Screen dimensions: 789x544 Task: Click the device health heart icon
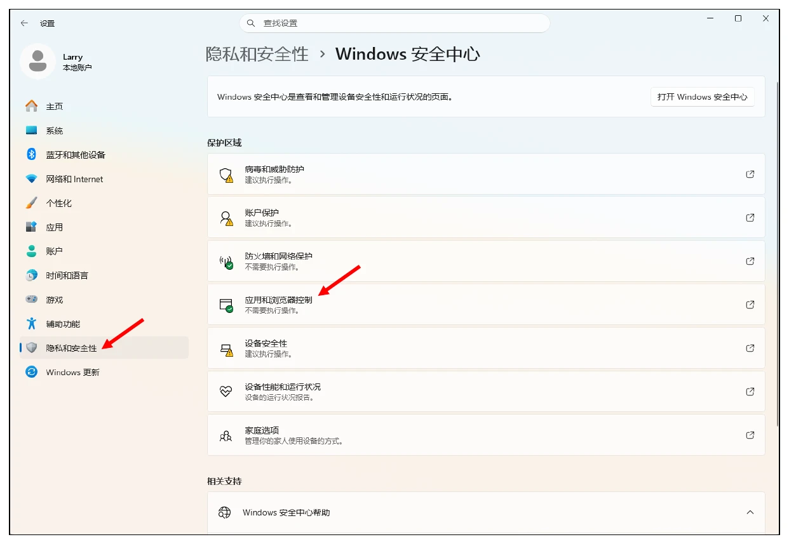coord(226,392)
